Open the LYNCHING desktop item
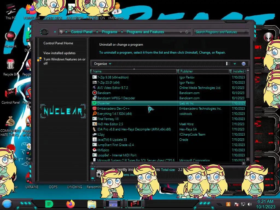This screenshot has width=280, height=210. 74,187
